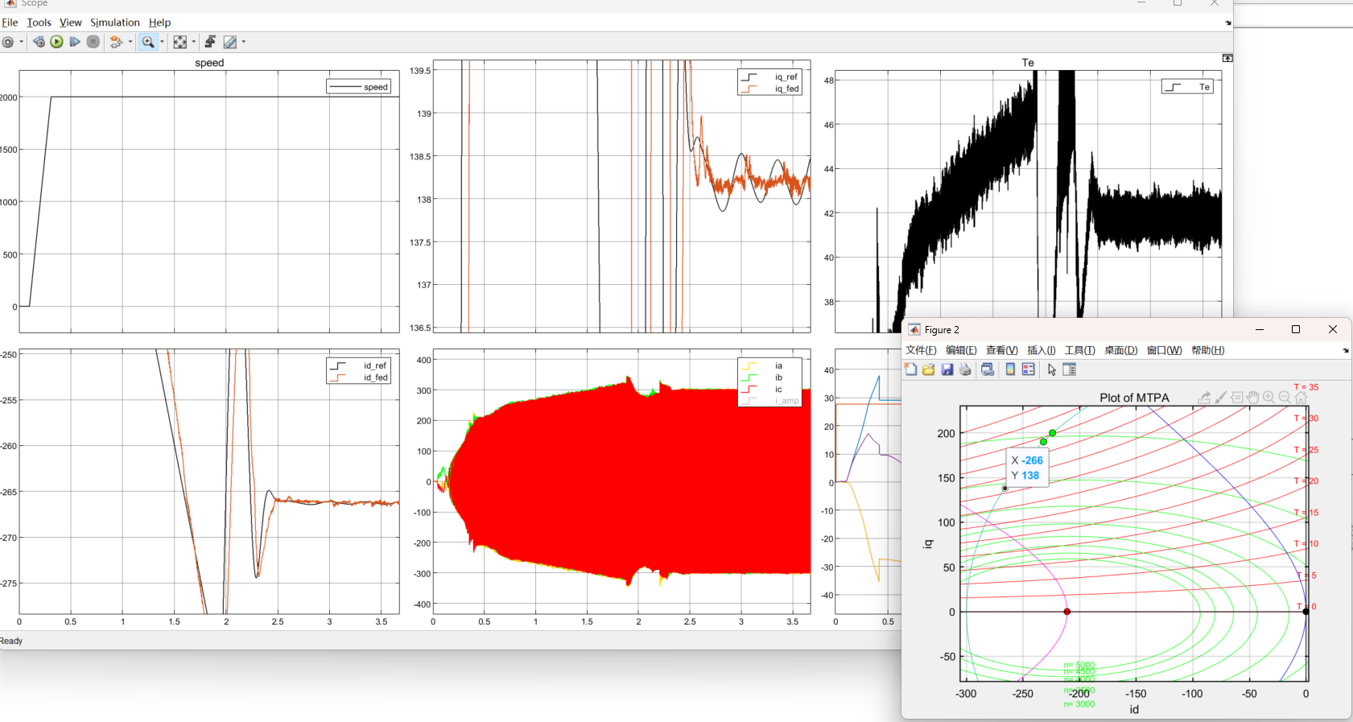
Task: Click the Figure 2 toolbar dock arrow
Action: 1346,351
